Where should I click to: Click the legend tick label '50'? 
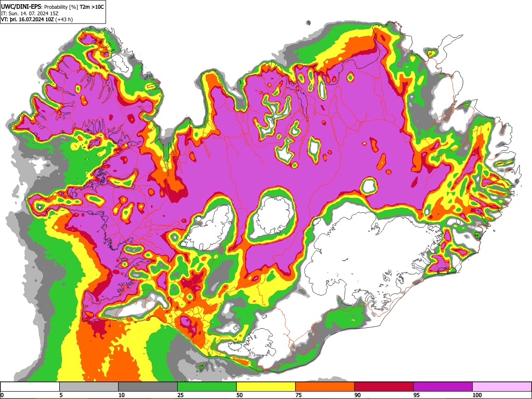coord(240,395)
